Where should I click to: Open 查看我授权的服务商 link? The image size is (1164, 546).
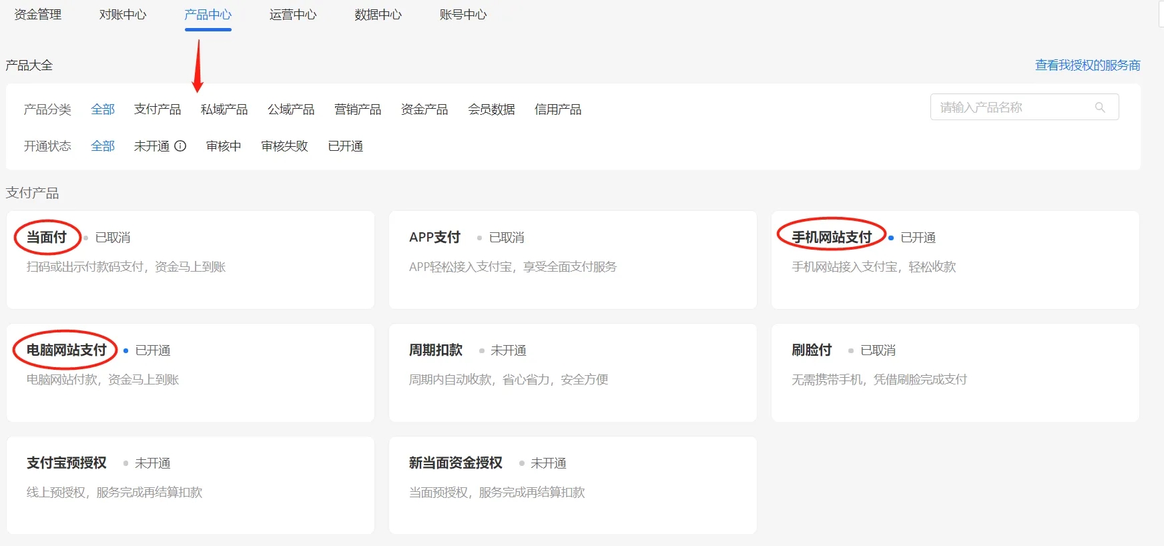pyautogui.click(x=1087, y=65)
